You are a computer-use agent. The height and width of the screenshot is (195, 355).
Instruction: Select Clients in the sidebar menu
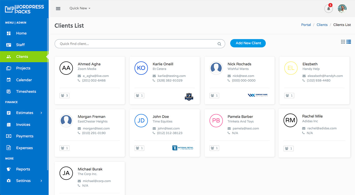[22, 56]
